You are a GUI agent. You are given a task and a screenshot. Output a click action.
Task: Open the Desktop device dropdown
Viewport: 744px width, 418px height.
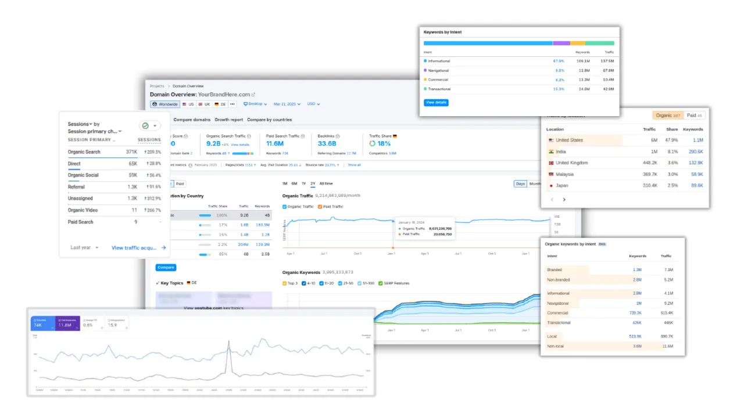tap(255, 105)
